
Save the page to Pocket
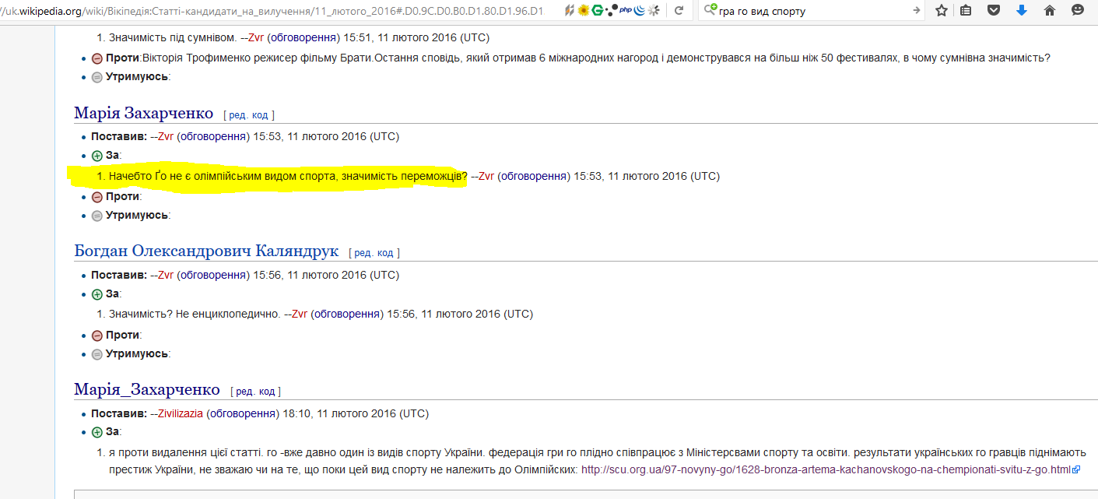point(994,11)
